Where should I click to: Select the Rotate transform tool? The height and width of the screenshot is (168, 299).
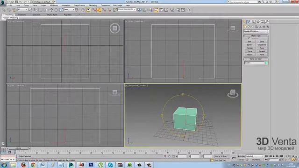coord(56,10)
